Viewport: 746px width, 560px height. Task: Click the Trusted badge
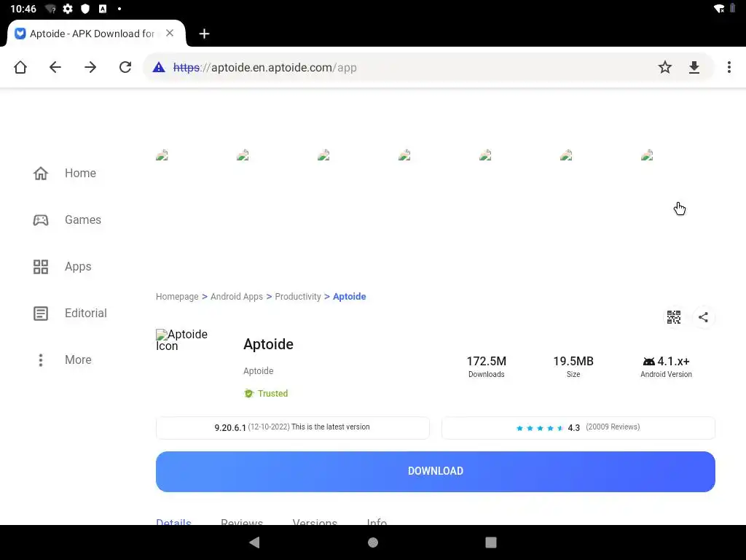[x=266, y=393]
